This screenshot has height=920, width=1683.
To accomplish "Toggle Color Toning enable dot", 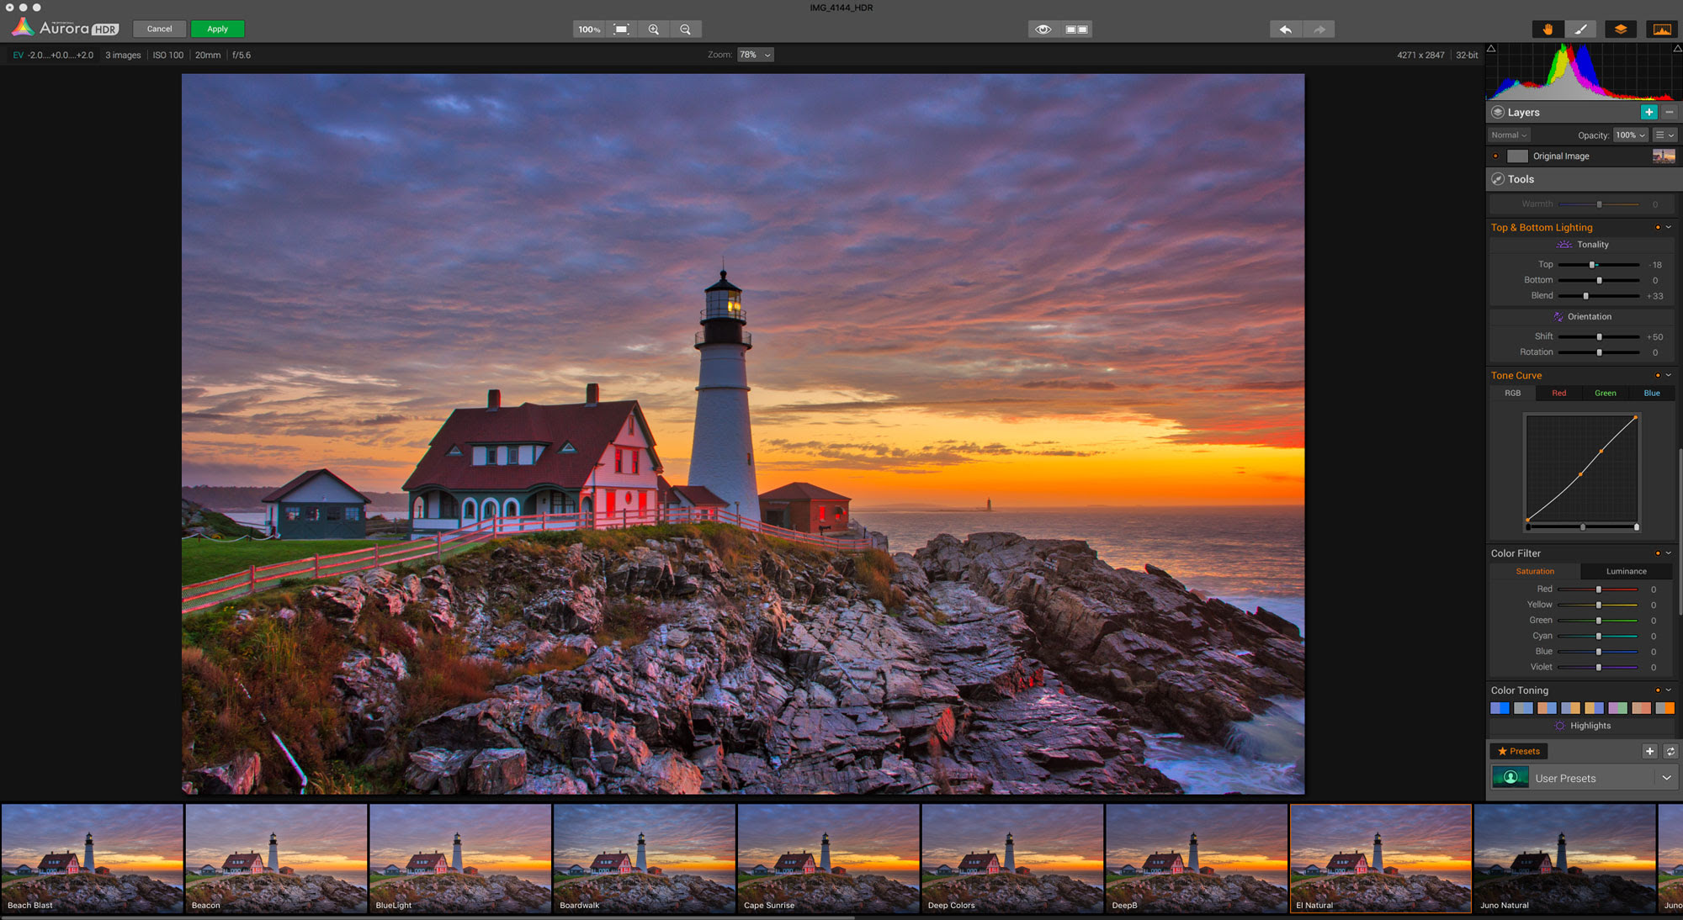I will point(1658,690).
